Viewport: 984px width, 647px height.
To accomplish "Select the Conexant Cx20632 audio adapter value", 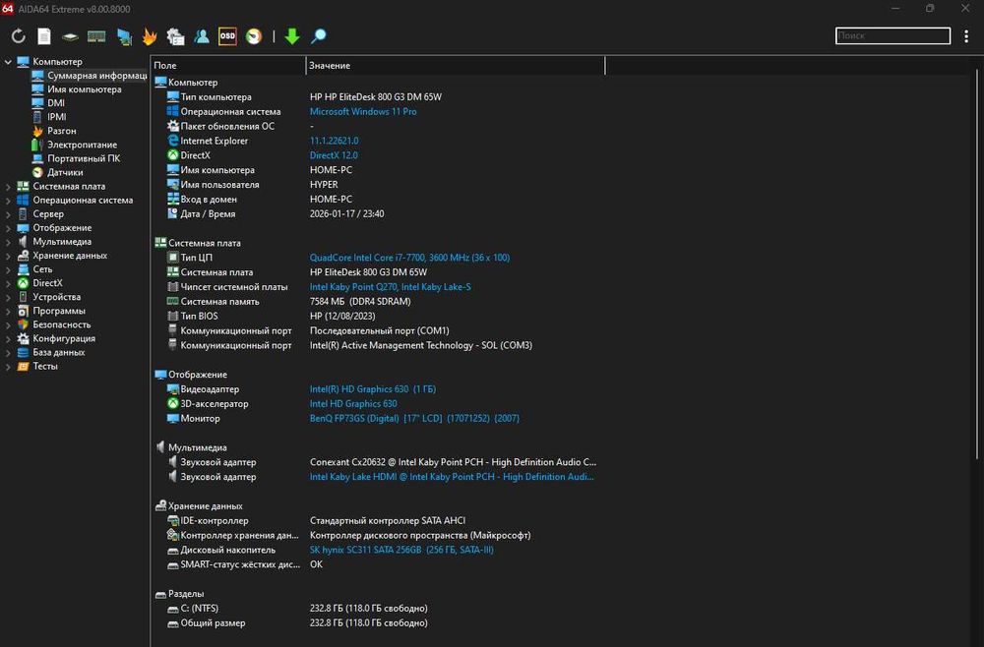I will [x=453, y=462].
